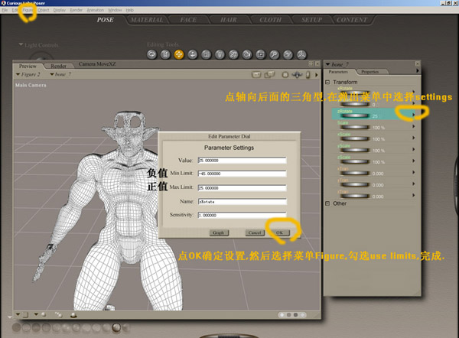Select the highlighted Translate/Pull editing tool

pos(177,54)
